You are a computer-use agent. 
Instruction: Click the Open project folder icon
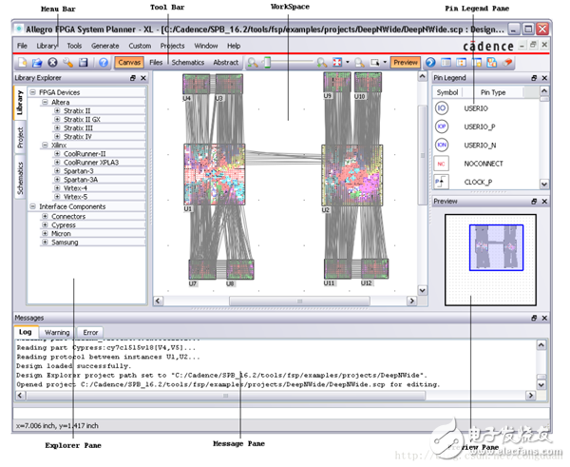click(x=37, y=63)
